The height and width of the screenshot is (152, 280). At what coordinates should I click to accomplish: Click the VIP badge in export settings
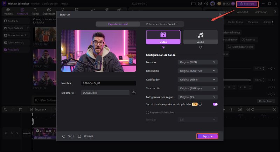click(195, 104)
